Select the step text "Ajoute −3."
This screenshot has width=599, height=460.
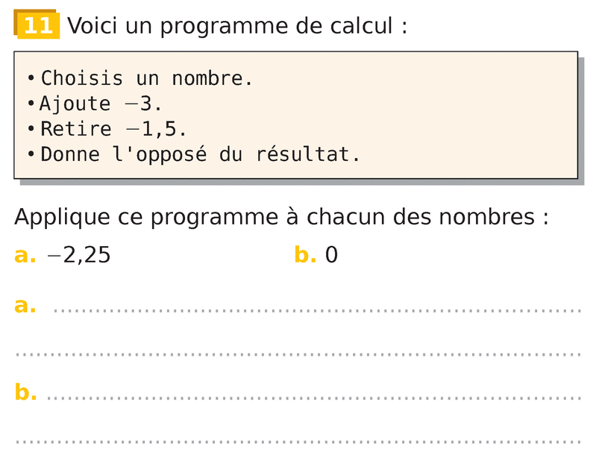coord(101,104)
